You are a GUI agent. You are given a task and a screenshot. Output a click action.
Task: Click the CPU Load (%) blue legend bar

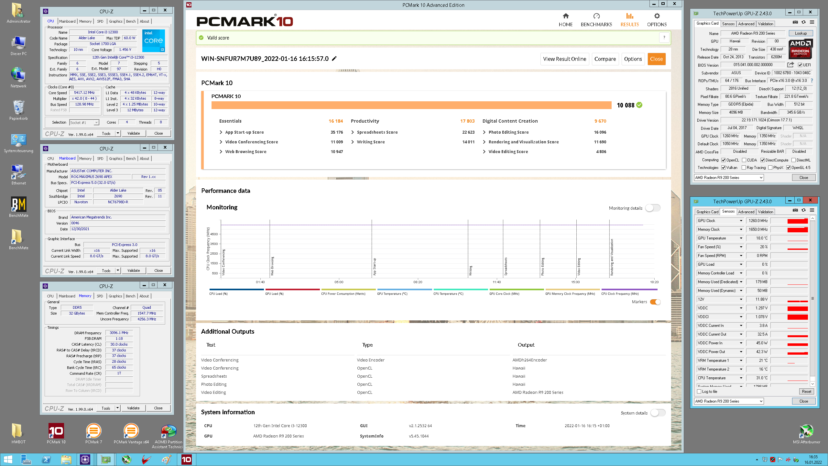point(236,290)
